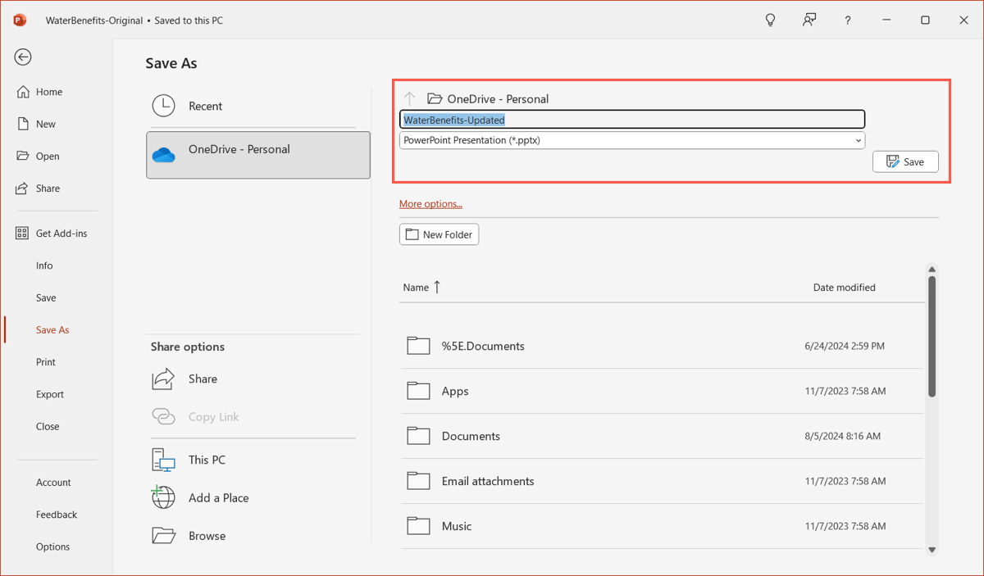Screen dimensions: 984x576
Task: Click the feedback person icon in title bar
Action: [x=809, y=20]
